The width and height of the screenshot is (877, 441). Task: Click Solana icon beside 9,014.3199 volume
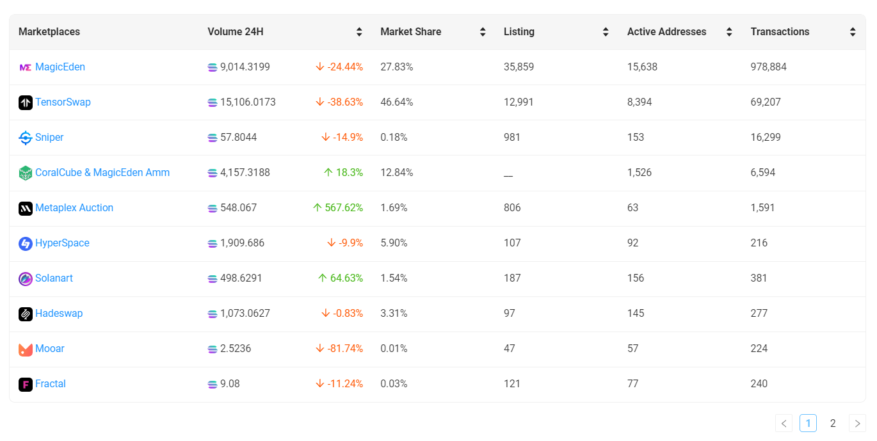coord(213,67)
